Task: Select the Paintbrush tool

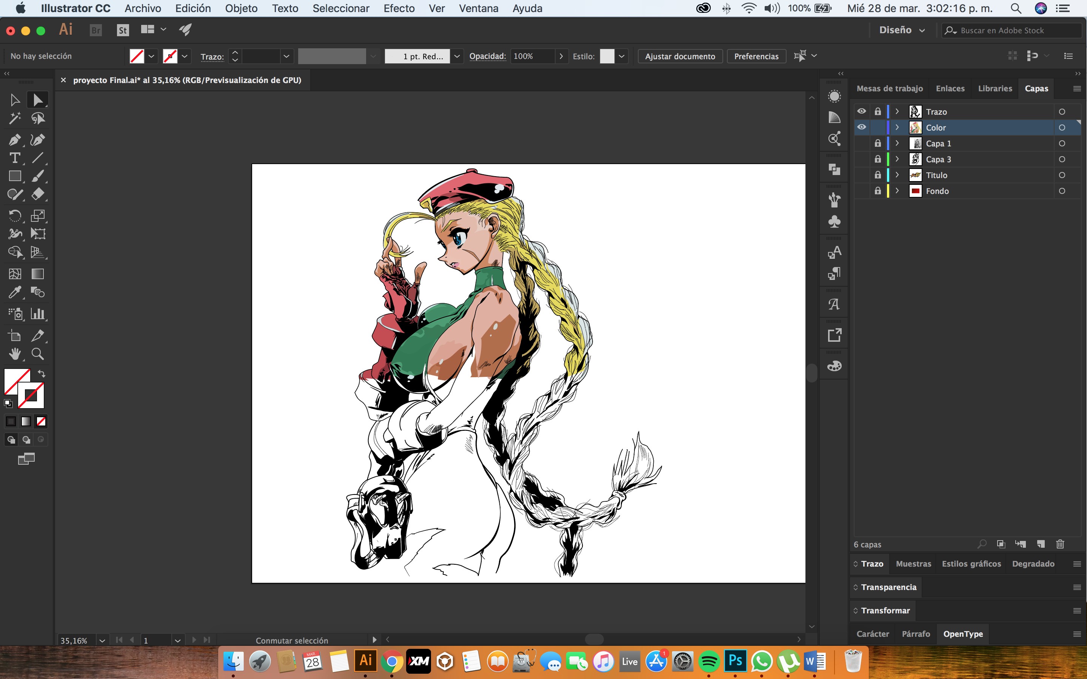Action: [38, 176]
